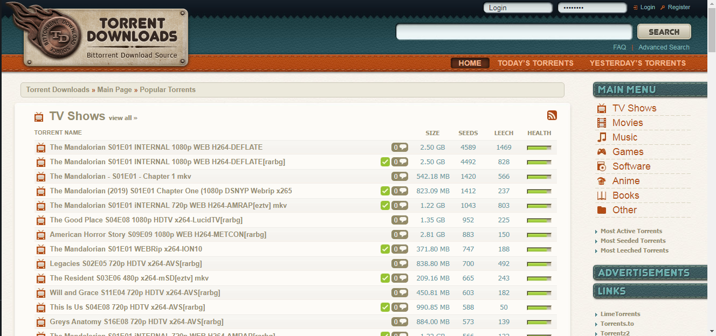
Task: Click the Software disc icon
Action: tap(601, 166)
